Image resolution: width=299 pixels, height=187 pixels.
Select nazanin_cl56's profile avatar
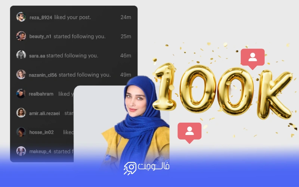tap(21, 74)
